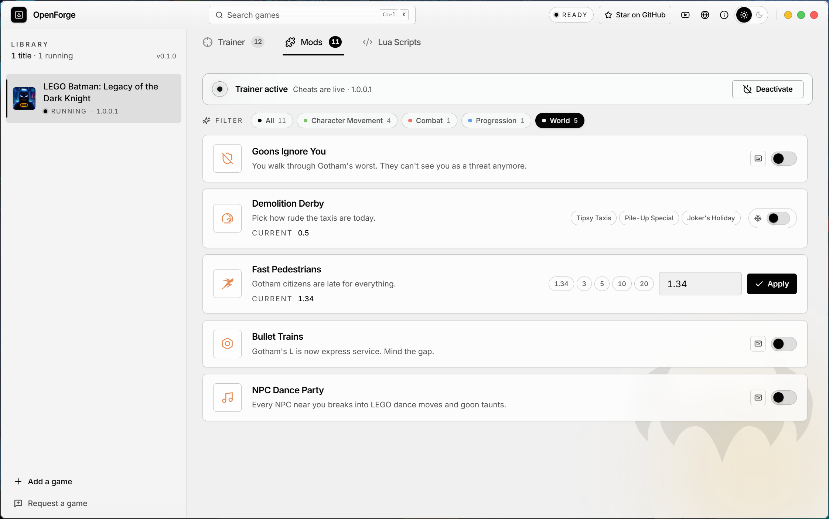Switch to the Mods tab
The width and height of the screenshot is (829, 519).
(313, 42)
